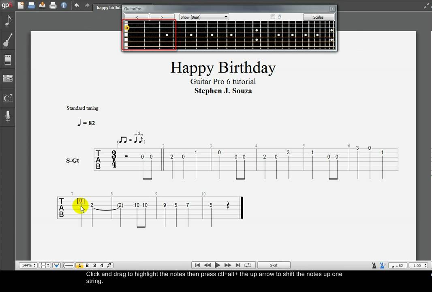Click the Stephen J. Souza credit
Viewport: 432px width, 292px height.
click(x=223, y=91)
